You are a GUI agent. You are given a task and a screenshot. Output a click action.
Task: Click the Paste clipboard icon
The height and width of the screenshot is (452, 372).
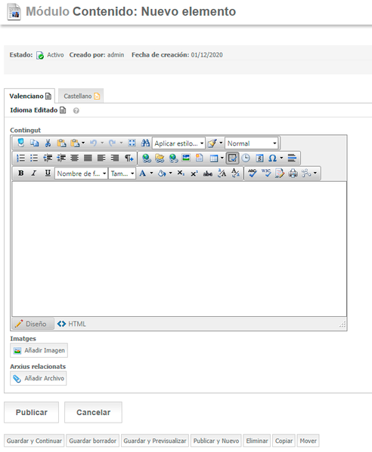click(x=61, y=143)
